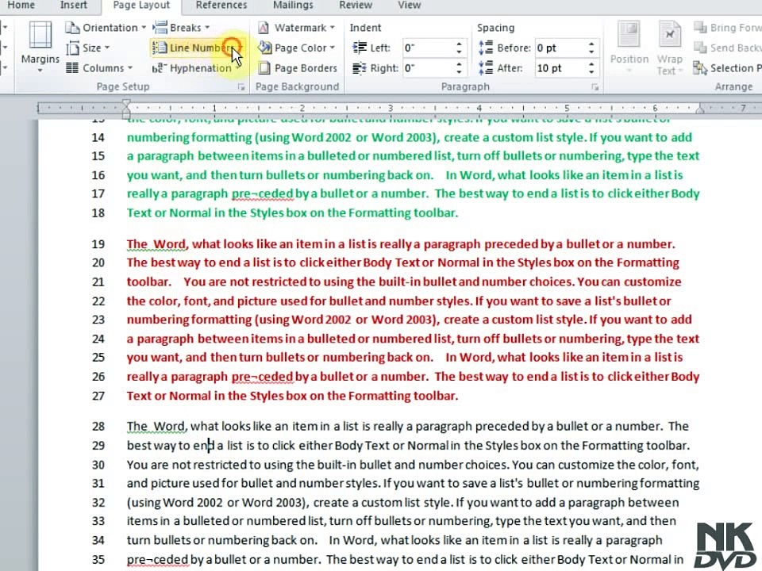Viewport: 762px width, 571px height.
Task: Switch to the Mailings tab
Action: tap(293, 6)
